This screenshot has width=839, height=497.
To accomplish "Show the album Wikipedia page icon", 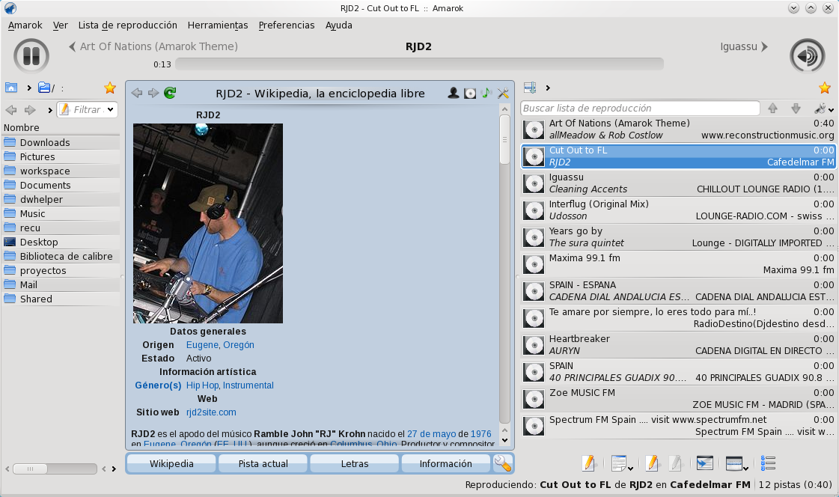I will point(470,93).
